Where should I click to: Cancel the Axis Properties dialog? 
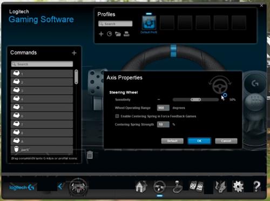click(226, 141)
